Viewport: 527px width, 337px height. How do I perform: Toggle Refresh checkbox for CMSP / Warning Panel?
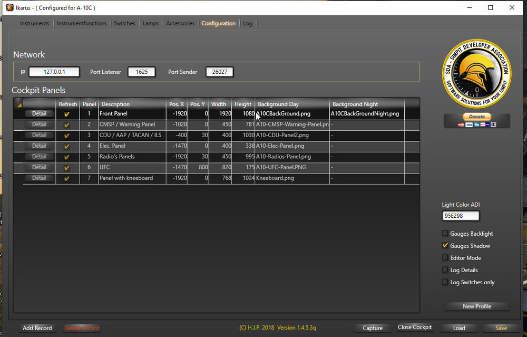click(x=67, y=125)
